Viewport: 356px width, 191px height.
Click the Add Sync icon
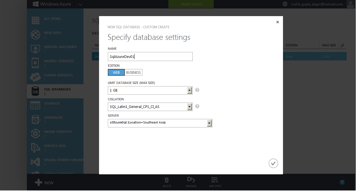(215, 180)
